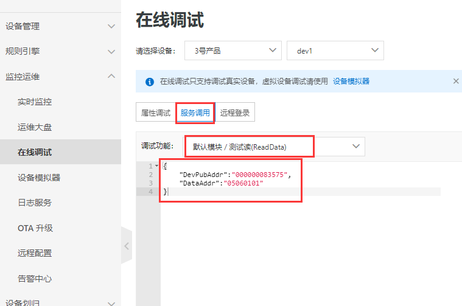Follow the 设备模拟器 link in notice
The height and width of the screenshot is (306, 462).
(x=351, y=82)
